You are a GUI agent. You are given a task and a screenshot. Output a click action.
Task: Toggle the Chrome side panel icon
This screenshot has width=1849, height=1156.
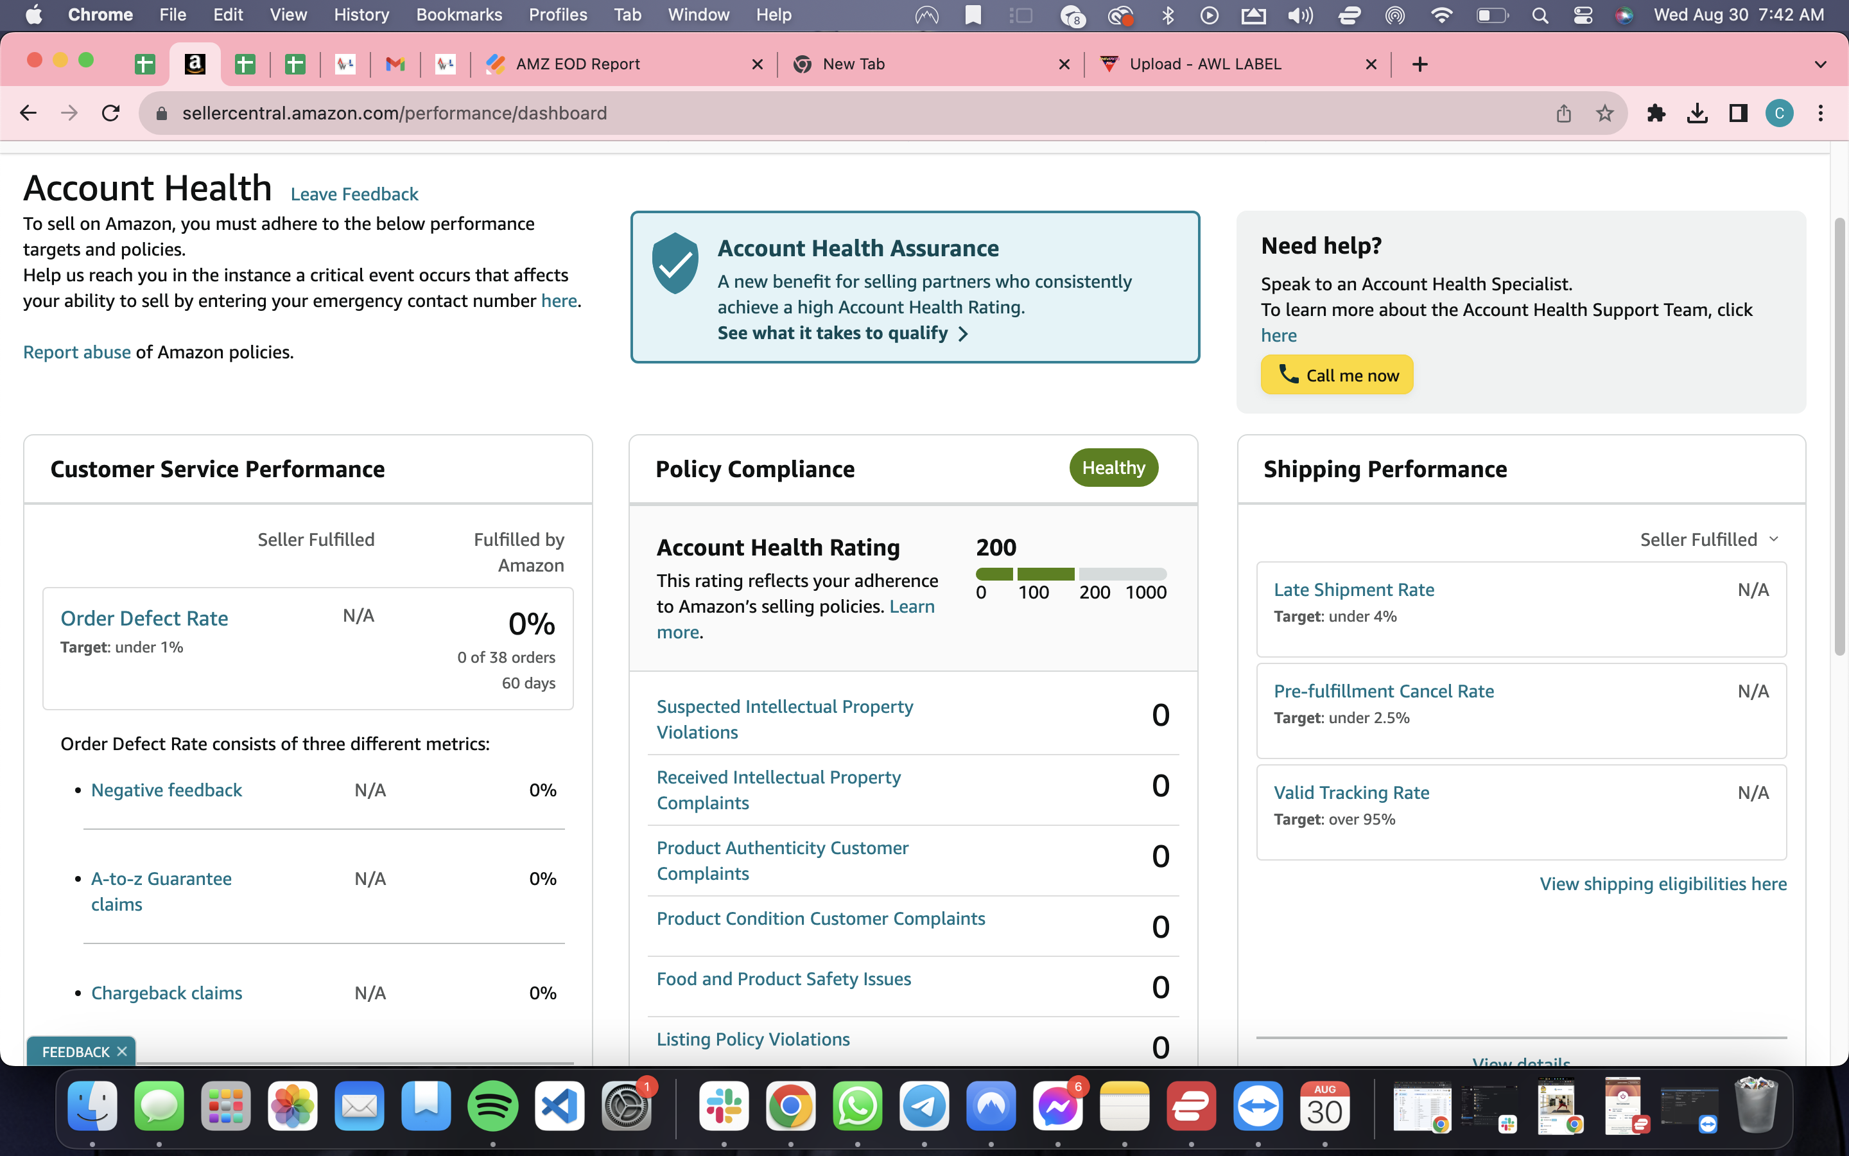pos(1738,113)
